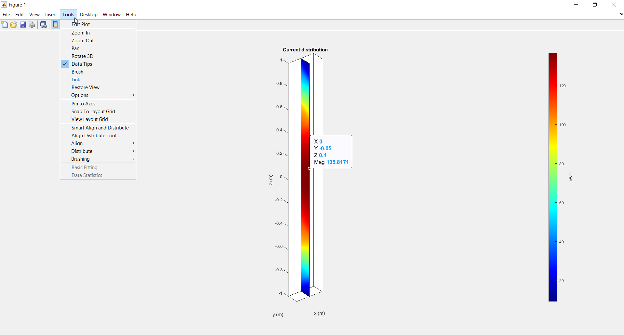The width and height of the screenshot is (624, 335).
Task: Insert a colorbar using its toolbar icon
Action: point(55,24)
